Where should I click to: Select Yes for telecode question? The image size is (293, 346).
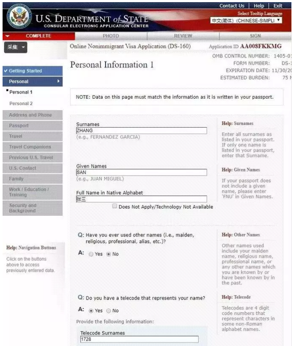(91, 311)
